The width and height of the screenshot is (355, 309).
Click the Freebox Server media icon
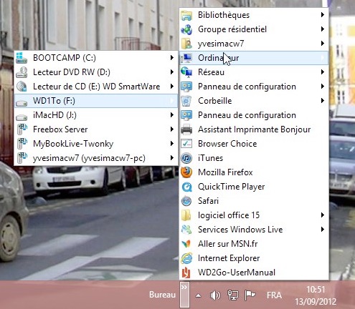click(x=22, y=129)
